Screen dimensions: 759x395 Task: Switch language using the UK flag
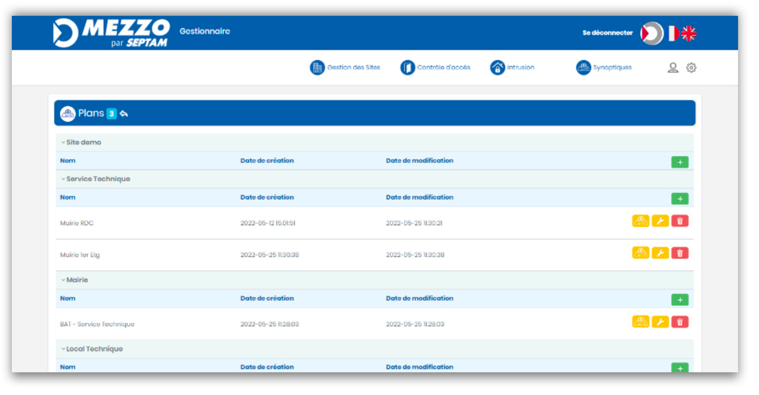tap(688, 33)
